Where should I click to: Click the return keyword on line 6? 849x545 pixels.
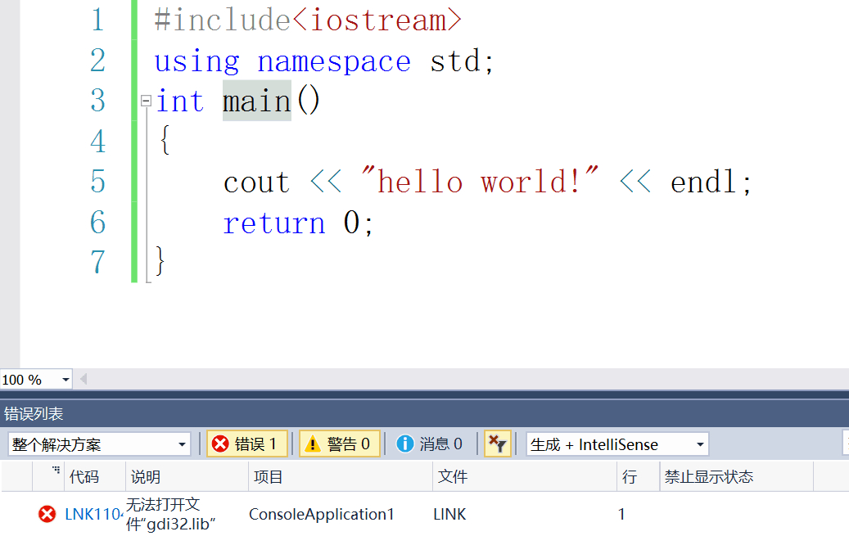274,223
